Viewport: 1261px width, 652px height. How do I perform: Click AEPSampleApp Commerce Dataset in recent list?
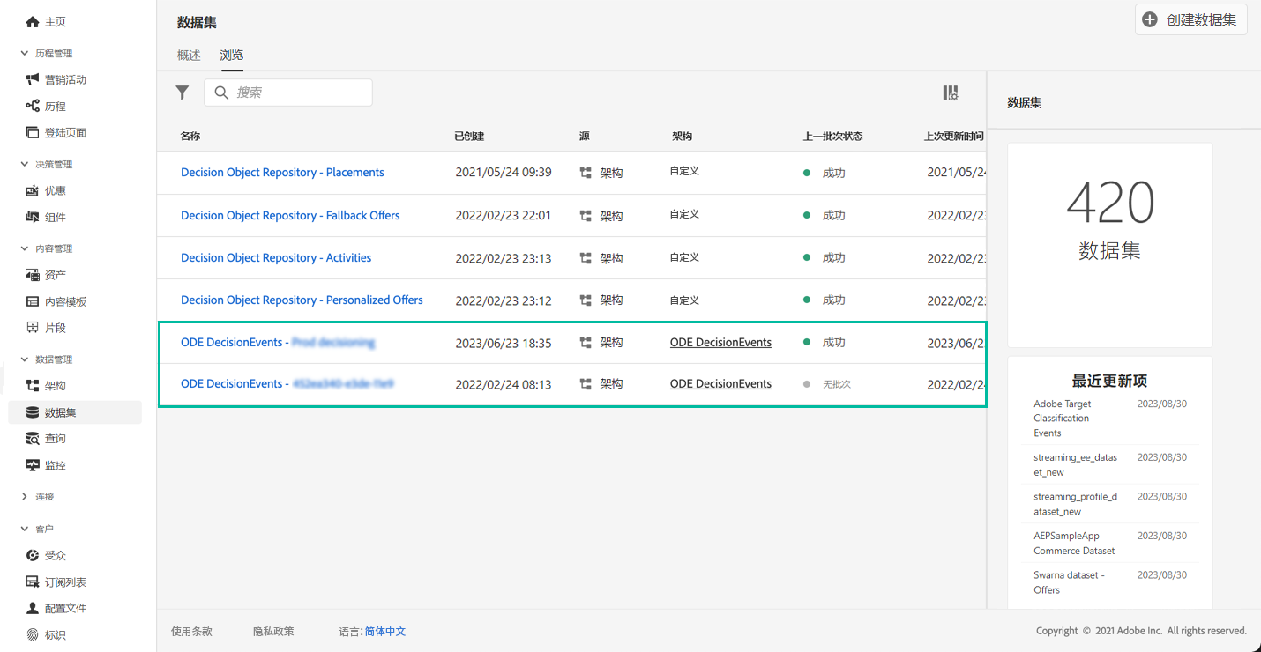click(x=1074, y=543)
